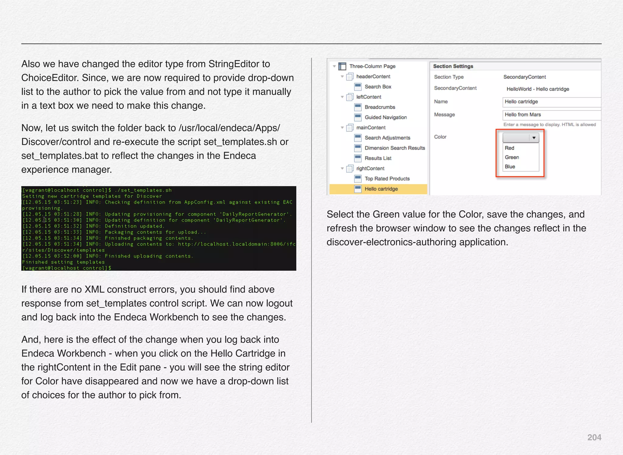
Task: Click the Search Box cartridge icon
Action: click(358, 87)
